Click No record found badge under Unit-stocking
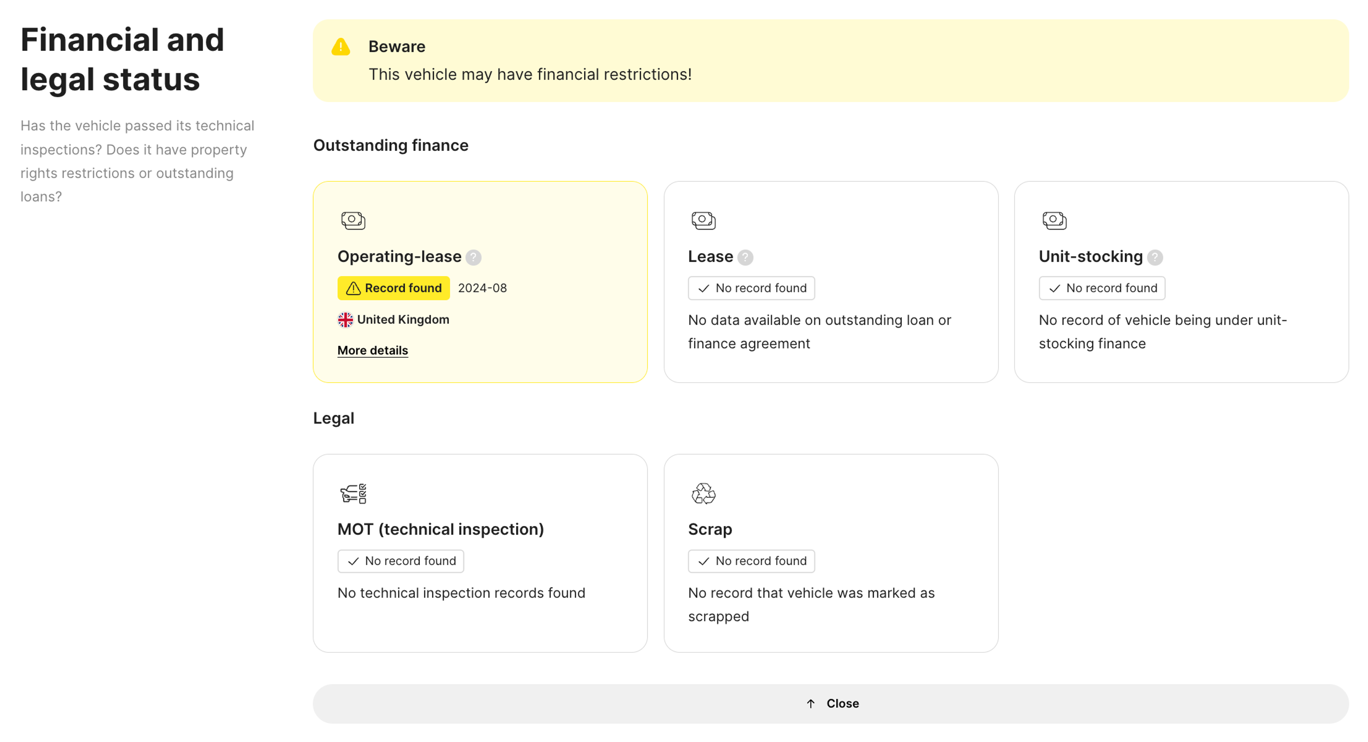1368x742 pixels. pyautogui.click(x=1102, y=288)
